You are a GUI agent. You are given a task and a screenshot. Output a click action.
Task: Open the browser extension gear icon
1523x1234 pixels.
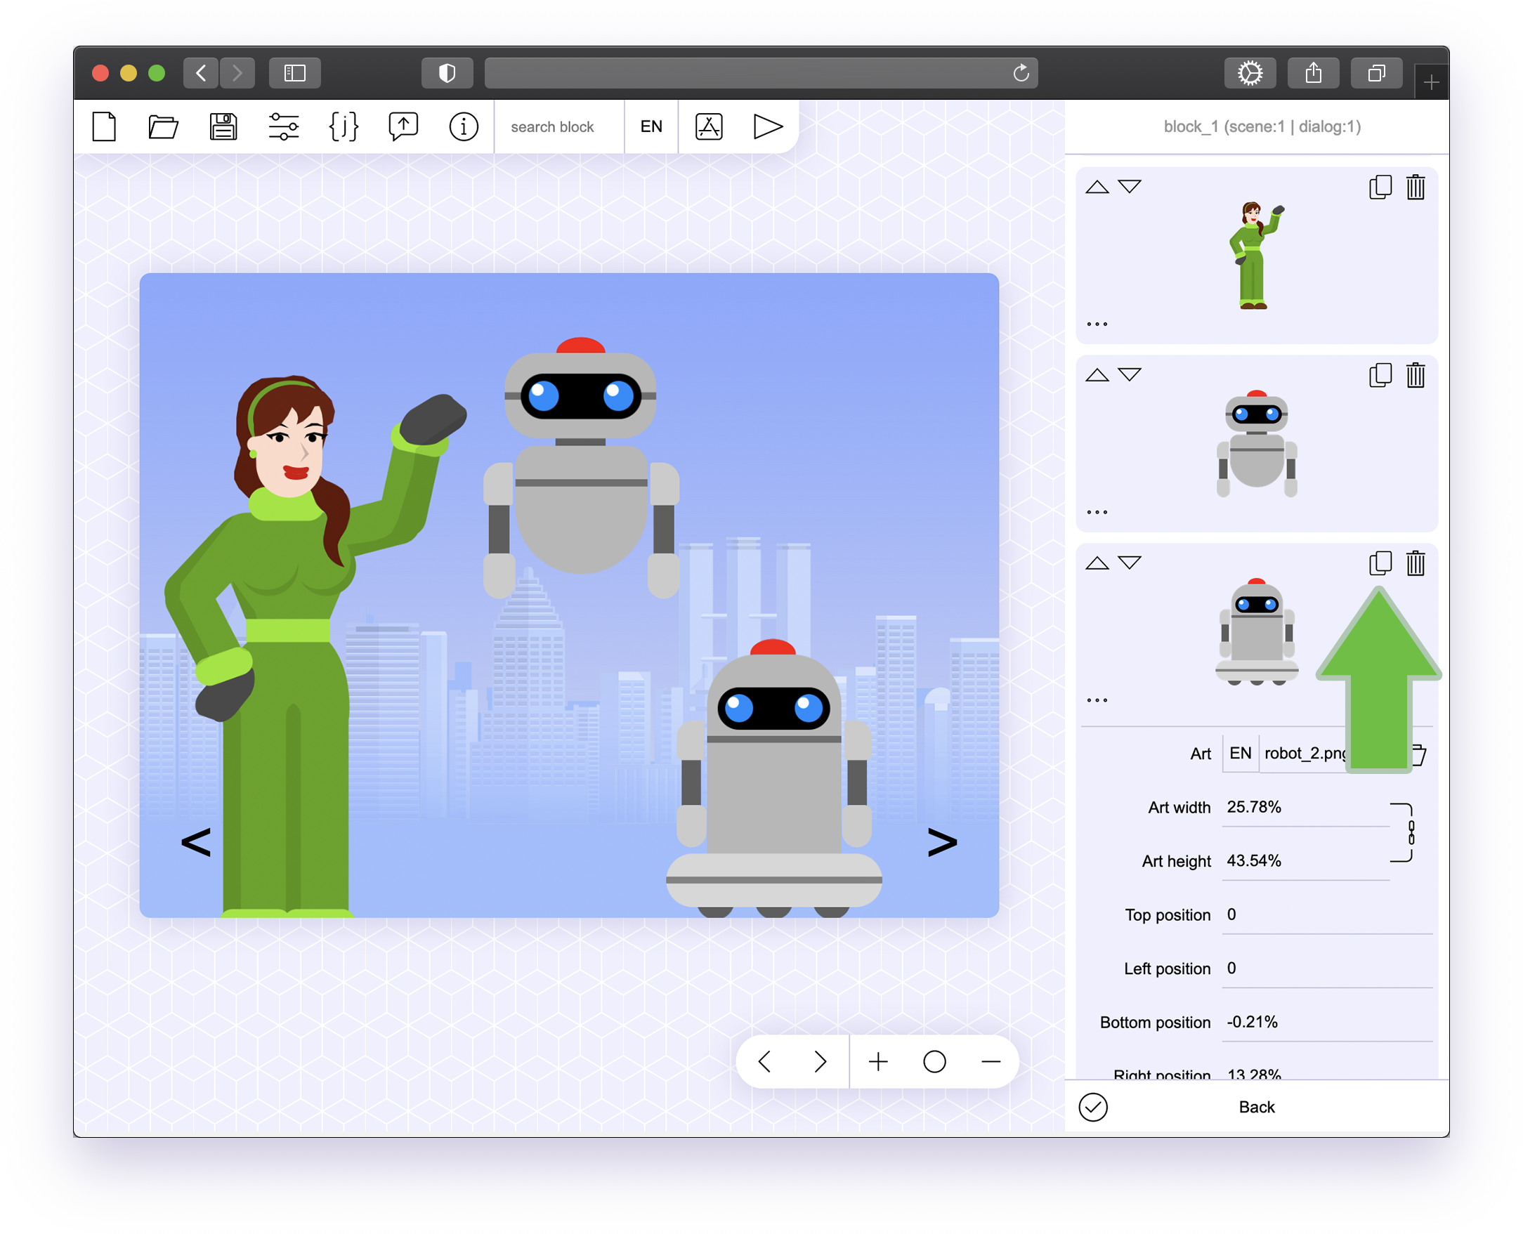pyautogui.click(x=1250, y=73)
